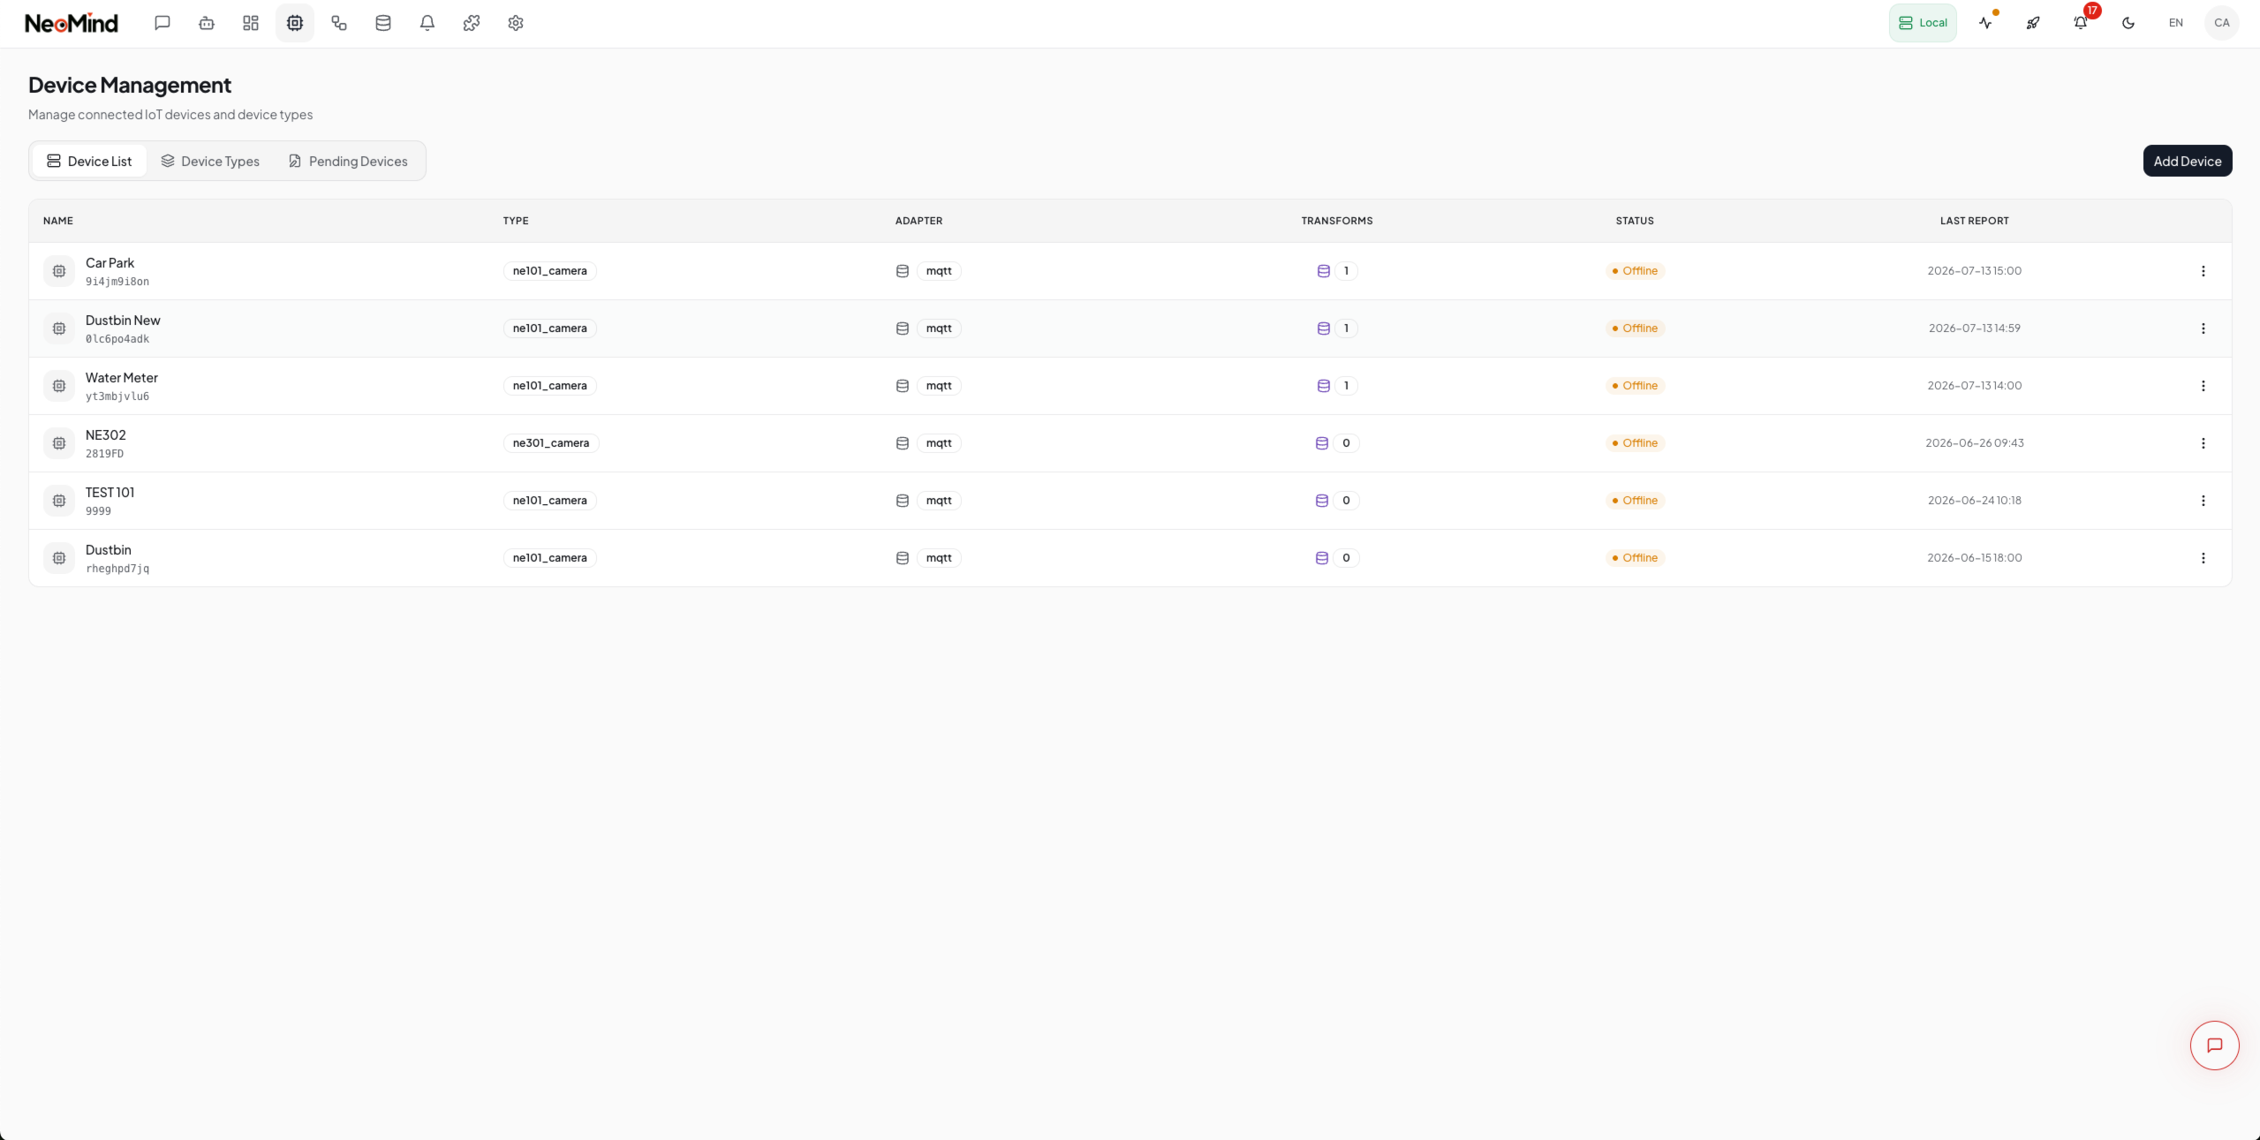The image size is (2260, 1140).
Task: Open the automation workflow icon in navigation
Action: pos(339,23)
